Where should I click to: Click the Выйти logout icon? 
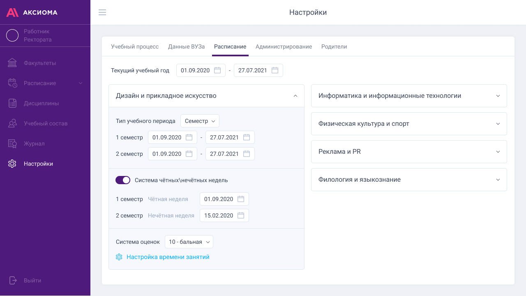[x=13, y=280]
